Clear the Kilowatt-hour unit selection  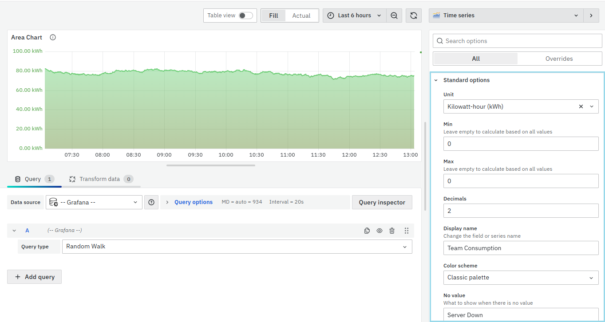click(581, 106)
